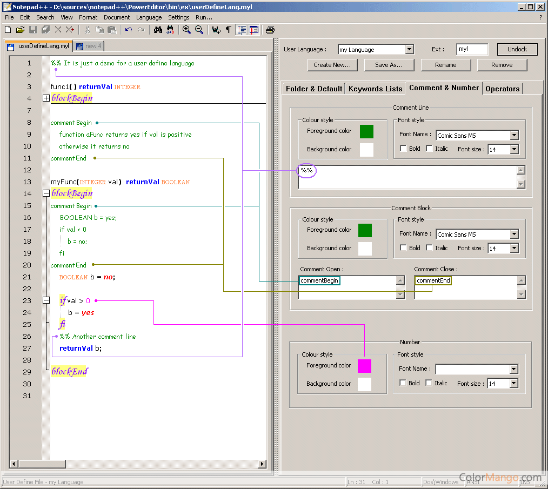This screenshot has height=489, width=548.
Task: Click the Undock button
Action: pos(517,49)
